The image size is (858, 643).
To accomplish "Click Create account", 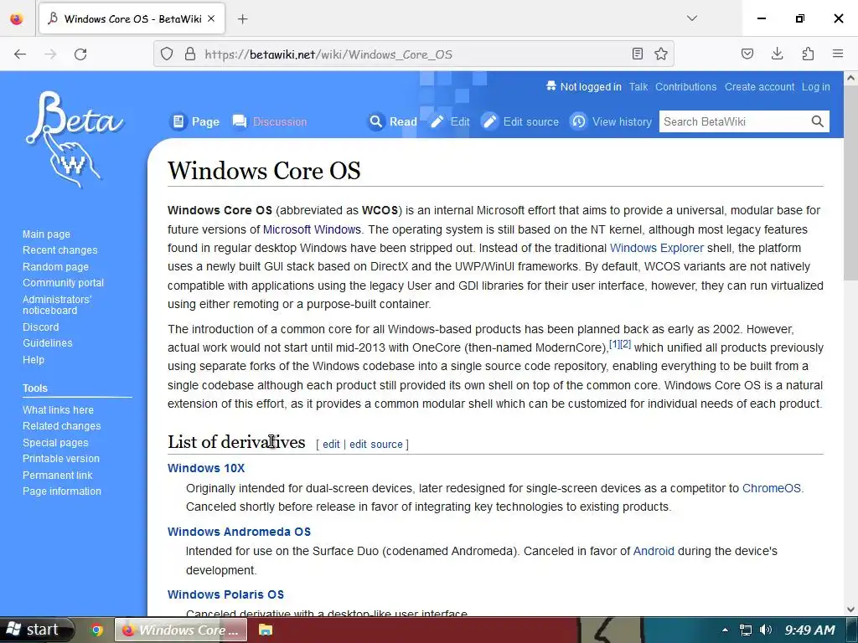I will click(759, 87).
